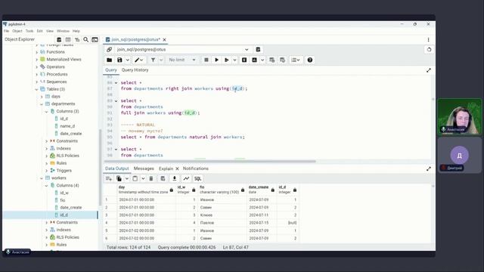Screen dimensions: 484x272
Task: Collapse the workers Columns (4) node
Action: (47, 185)
